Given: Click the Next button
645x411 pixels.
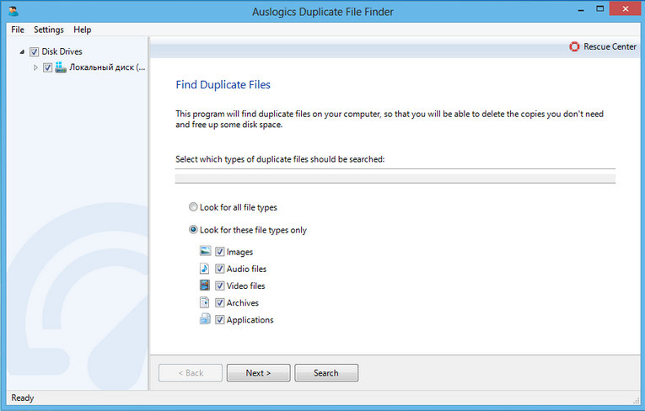Looking at the screenshot, I should click(x=258, y=373).
